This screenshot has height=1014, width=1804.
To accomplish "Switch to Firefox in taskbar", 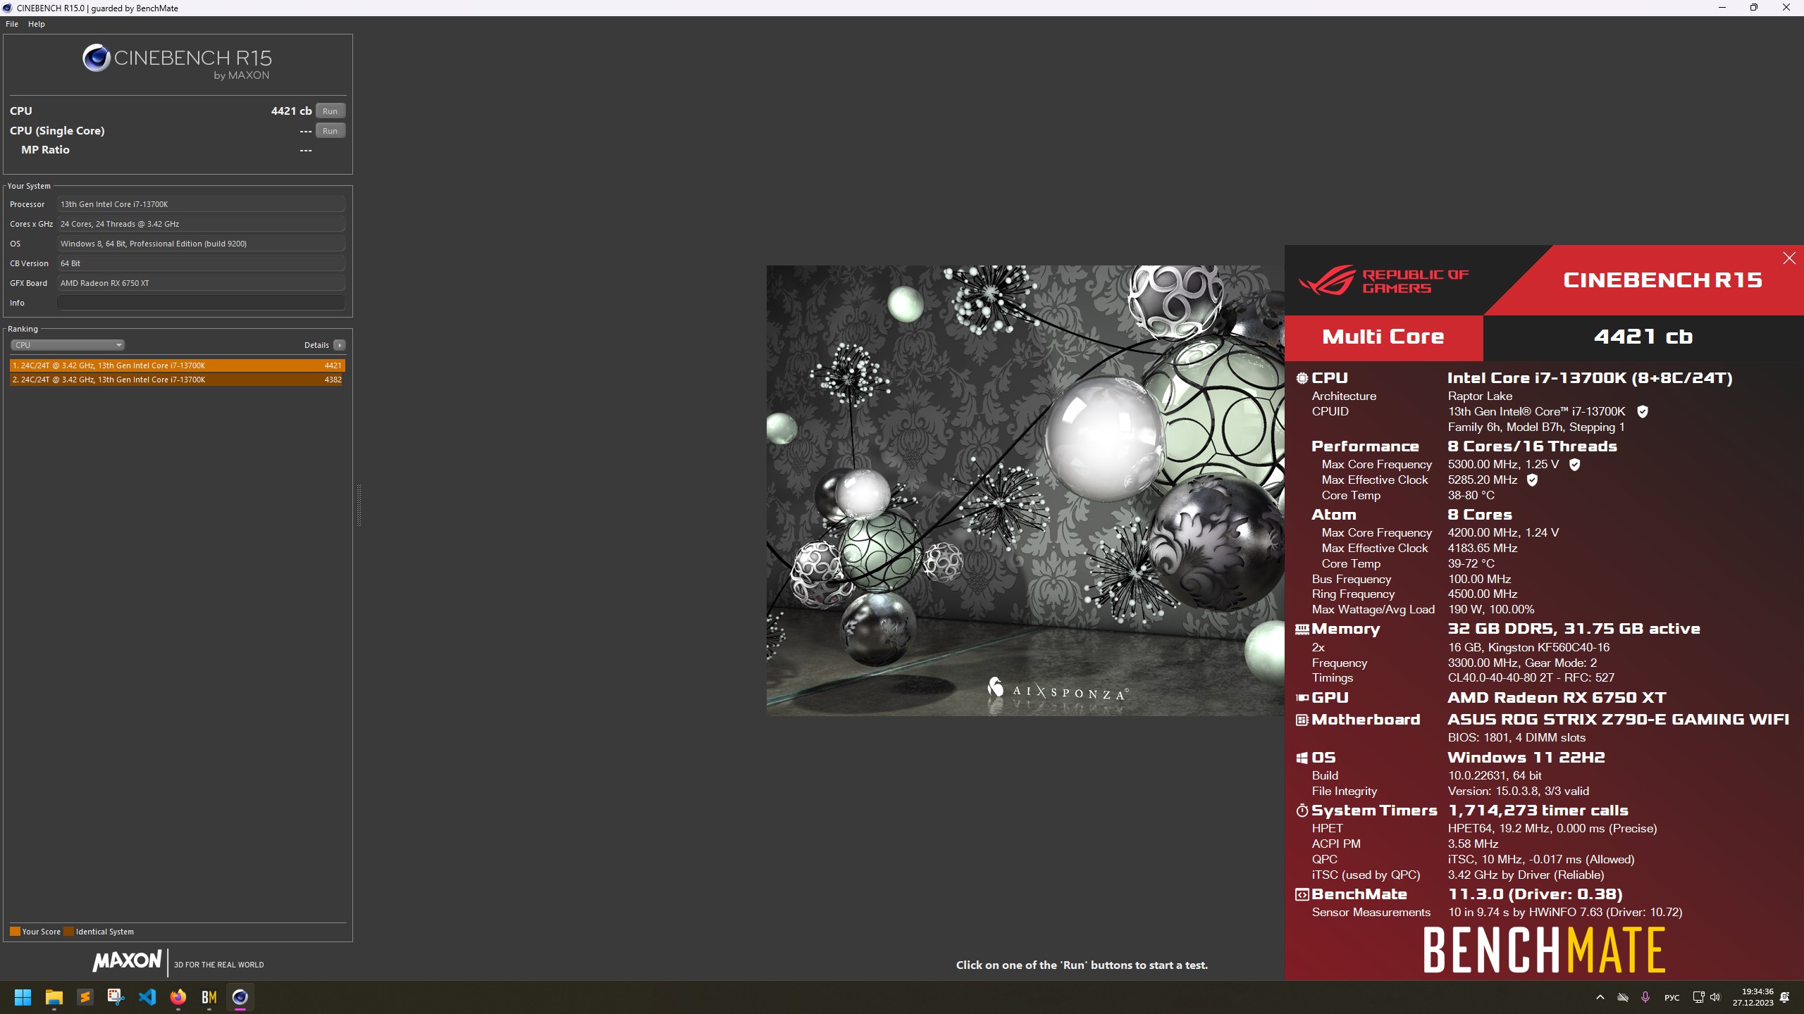I will [178, 997].
